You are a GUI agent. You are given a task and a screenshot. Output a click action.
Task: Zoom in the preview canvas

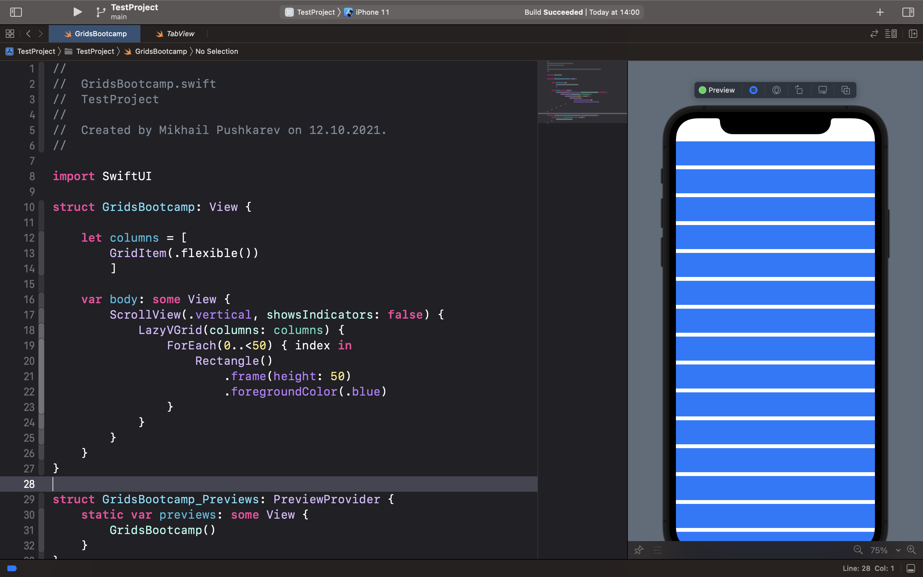[911, 550]
